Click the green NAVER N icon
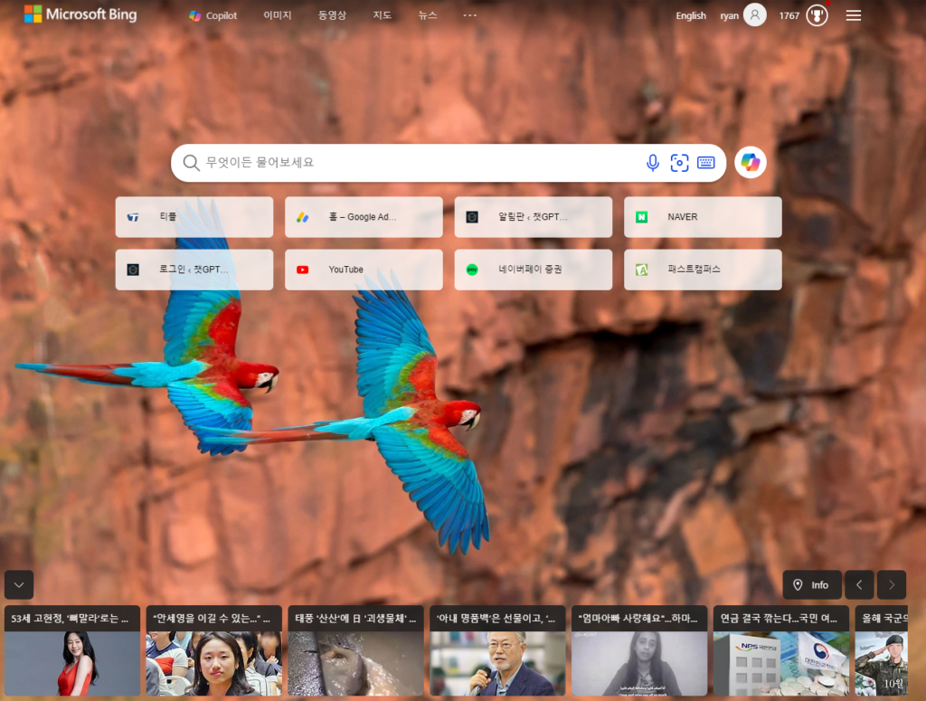The image size is (926, 701). click(641, 217)
